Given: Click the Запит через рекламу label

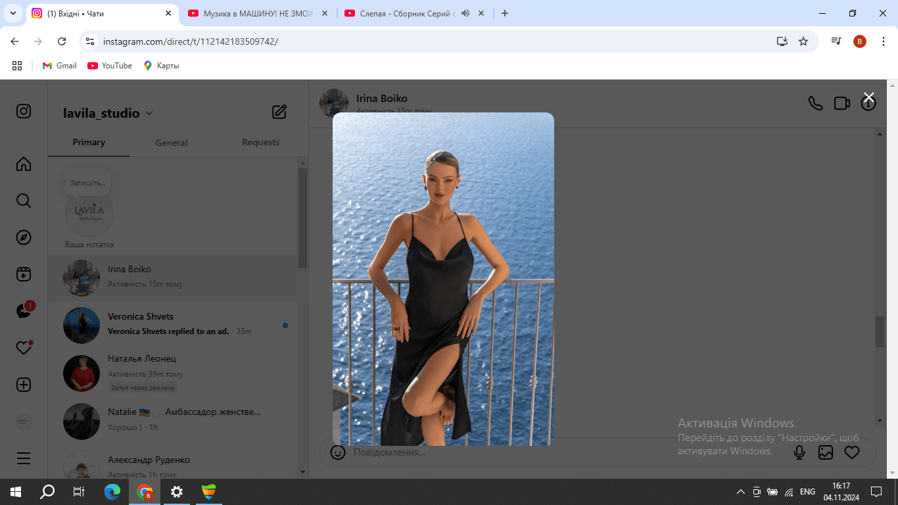Looking at the screenshot, I should [x=143, y=388].
